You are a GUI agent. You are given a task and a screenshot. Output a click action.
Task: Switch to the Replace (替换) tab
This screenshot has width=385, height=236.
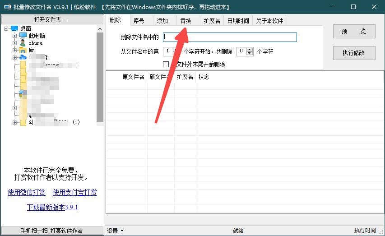pyautogui.click(x=186, y=21)
